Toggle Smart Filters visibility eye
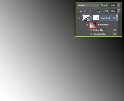The height and width of the screenshot is (101, 124). [x=87, y=25]
